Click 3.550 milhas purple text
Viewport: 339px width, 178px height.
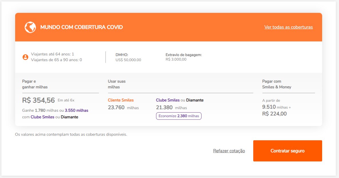(77, 110)
